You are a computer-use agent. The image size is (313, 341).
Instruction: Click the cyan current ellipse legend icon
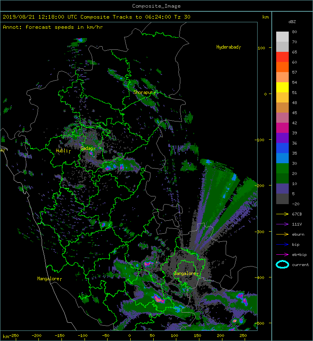click(282, 264)
